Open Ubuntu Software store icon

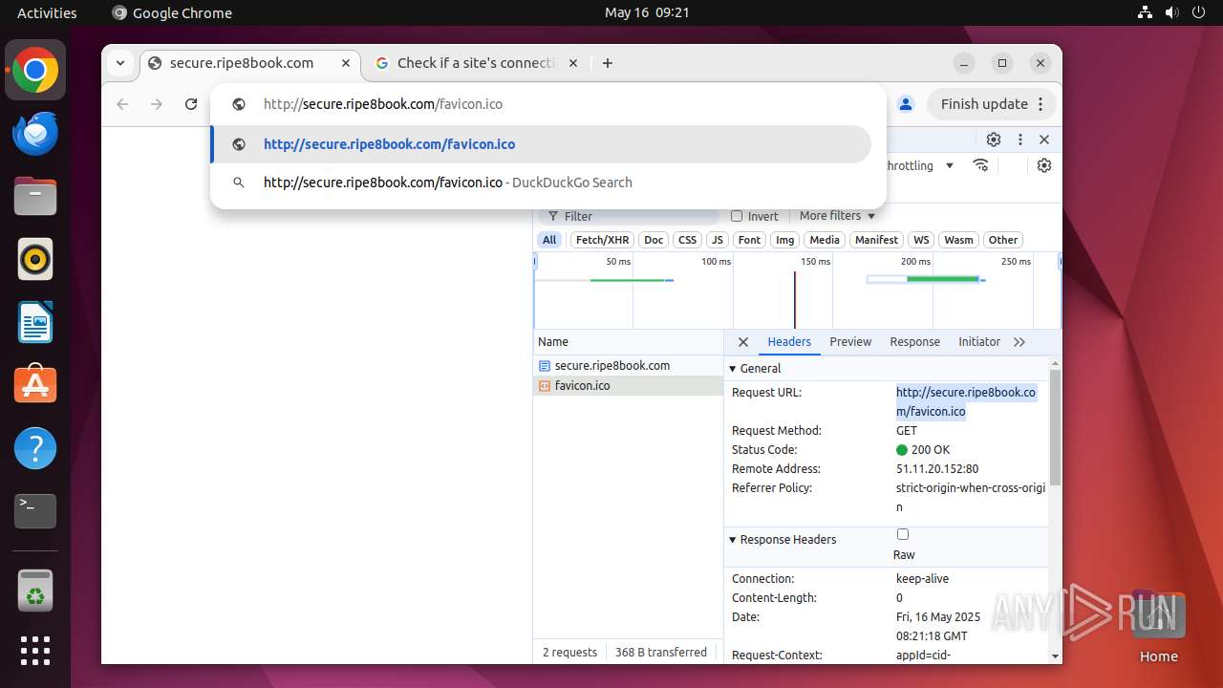pos(35,385)
